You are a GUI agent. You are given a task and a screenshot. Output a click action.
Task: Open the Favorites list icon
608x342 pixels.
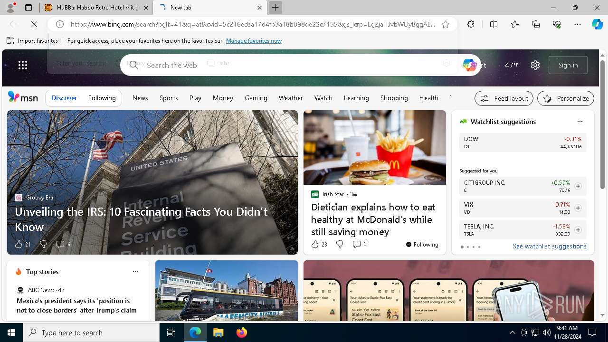click(515, 24)
